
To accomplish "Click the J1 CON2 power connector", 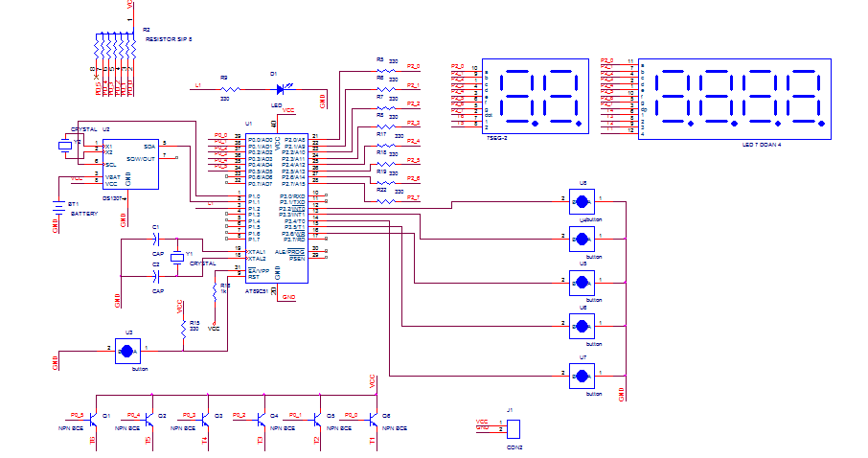I will point(514,429).
